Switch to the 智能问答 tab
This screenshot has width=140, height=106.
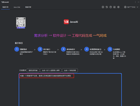click(x=28, y=7)
